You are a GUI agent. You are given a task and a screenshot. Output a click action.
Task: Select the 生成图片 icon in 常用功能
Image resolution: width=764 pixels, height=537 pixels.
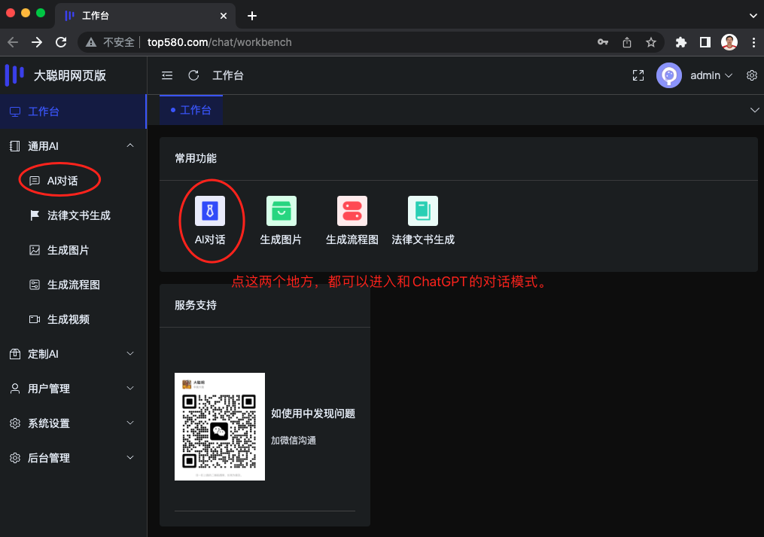coord(282,211)
